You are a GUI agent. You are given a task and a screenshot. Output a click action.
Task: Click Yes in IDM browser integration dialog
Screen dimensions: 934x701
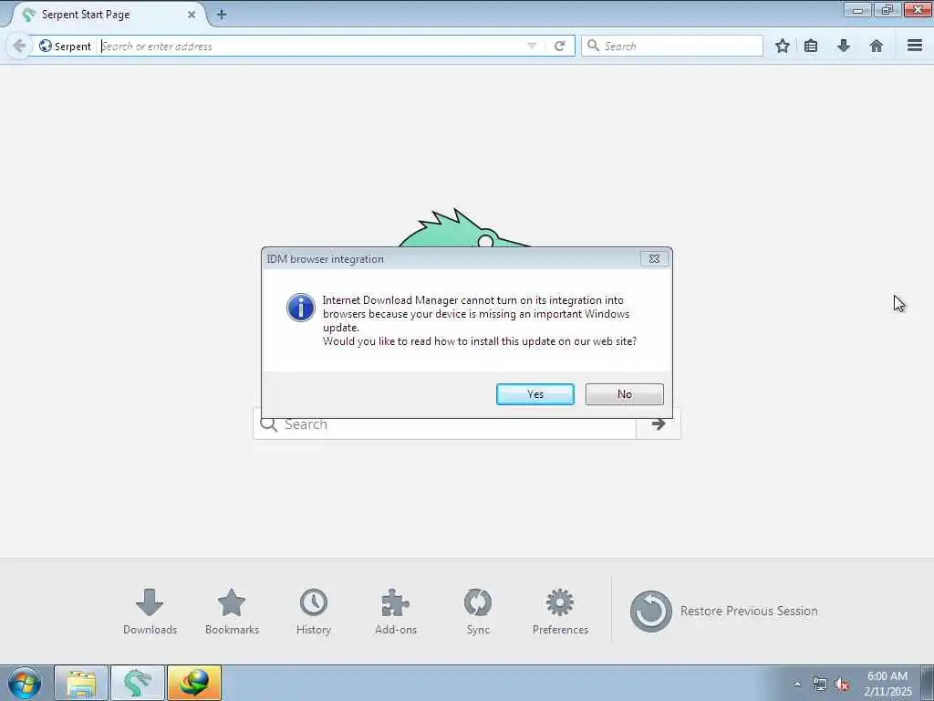(x=534, y=394)
